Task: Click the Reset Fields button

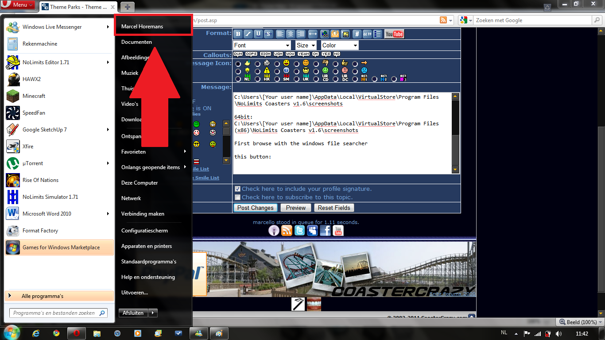Action: [x=334, y=208]
